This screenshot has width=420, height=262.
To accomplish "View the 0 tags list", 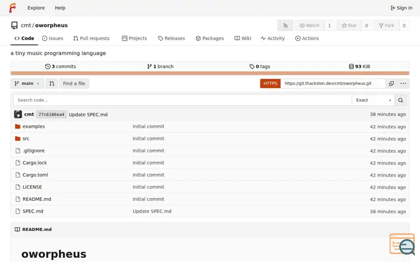I will [x=260, y=67].
